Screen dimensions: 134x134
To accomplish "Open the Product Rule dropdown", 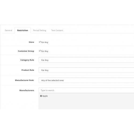I will tap(86, 70).
